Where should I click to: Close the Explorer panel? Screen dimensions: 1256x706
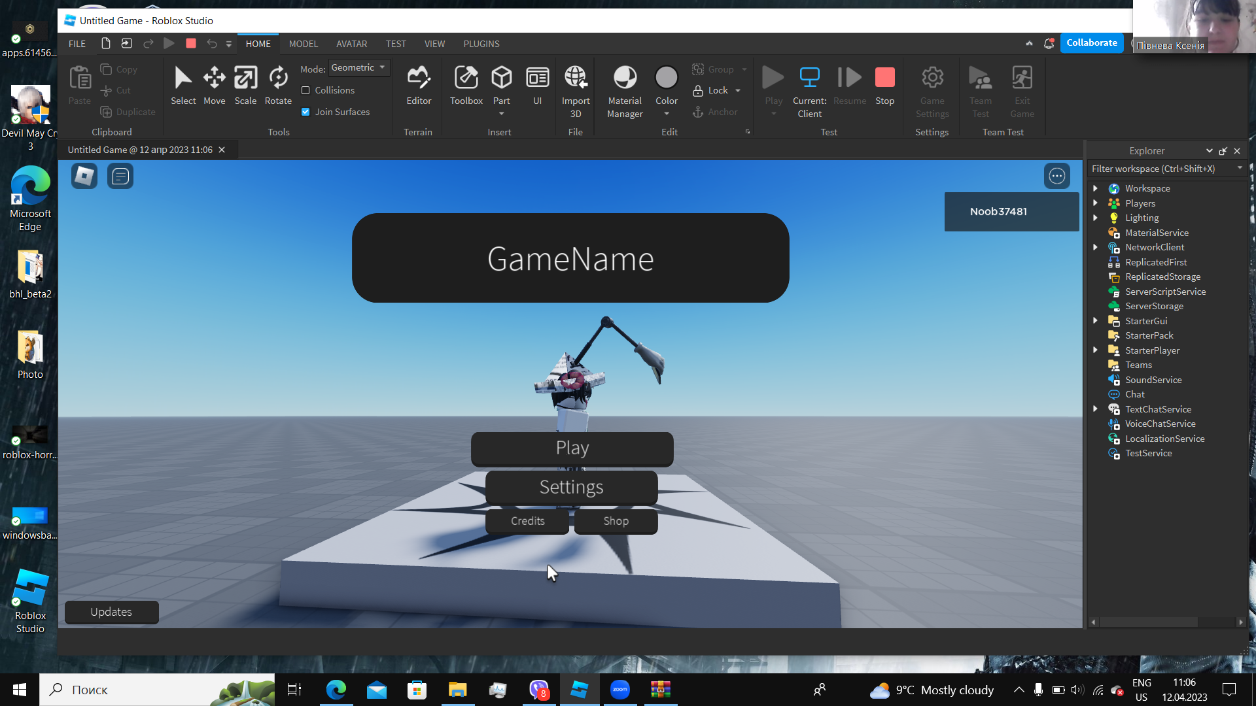tap(1237, 151)
